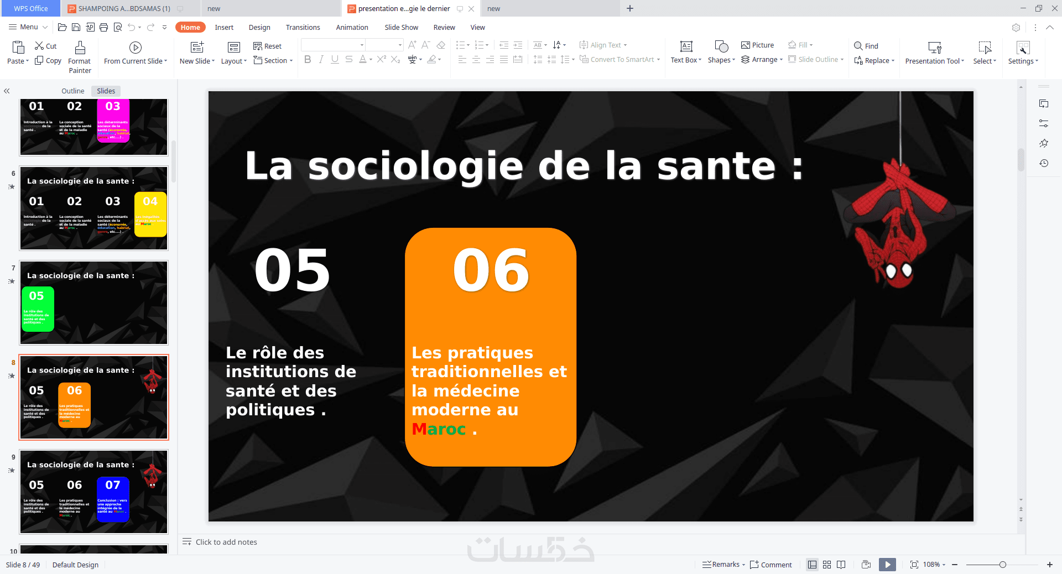The width and height of the screenshot is (1062, 574).
Task: Open the Slide Show tab
Action: [x=401, y=27]
